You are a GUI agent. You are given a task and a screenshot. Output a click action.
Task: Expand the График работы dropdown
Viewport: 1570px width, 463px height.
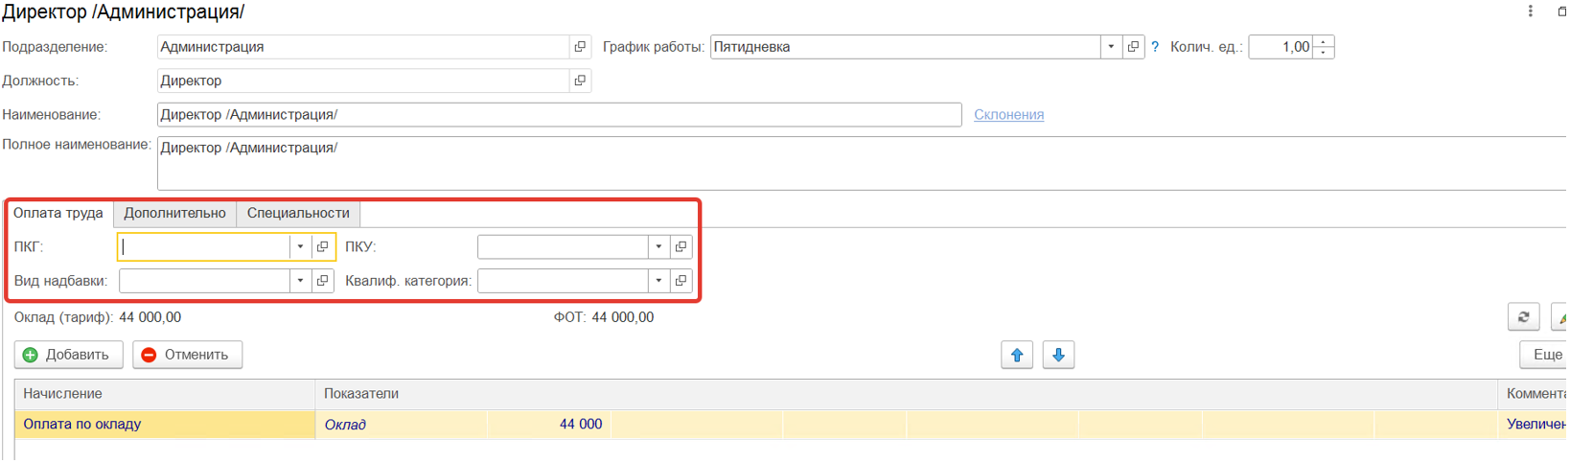coord(1111,47)
